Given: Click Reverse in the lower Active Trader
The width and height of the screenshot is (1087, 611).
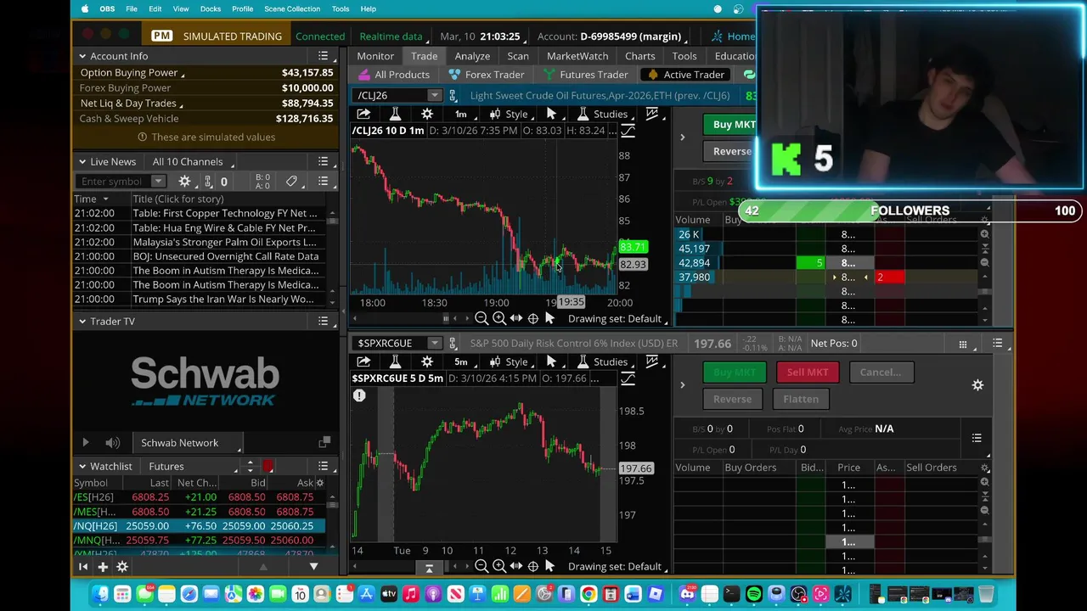Looking at the screenshot, I should point(732,399).
